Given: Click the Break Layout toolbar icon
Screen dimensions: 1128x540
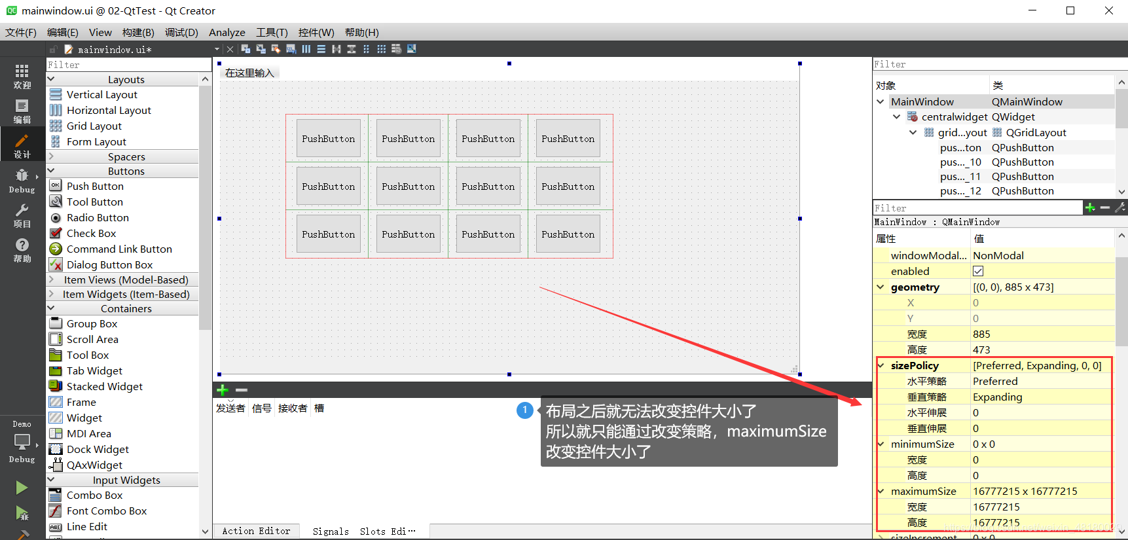Looking at the screenshot, I should 396,49.
